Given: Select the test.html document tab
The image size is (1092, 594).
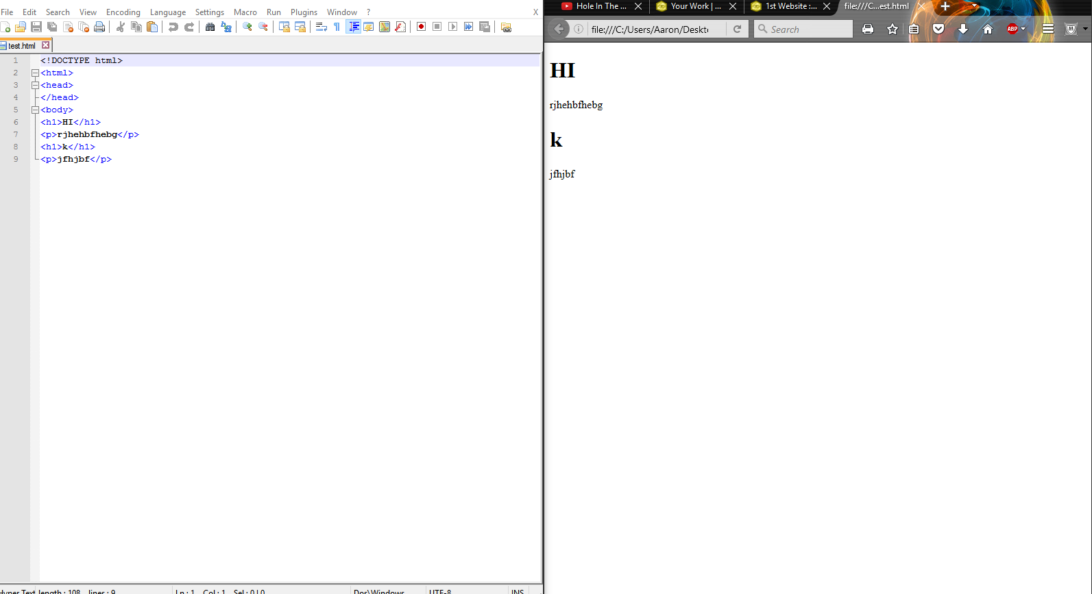Looking at the screenshot, I should tap(21, 45).
